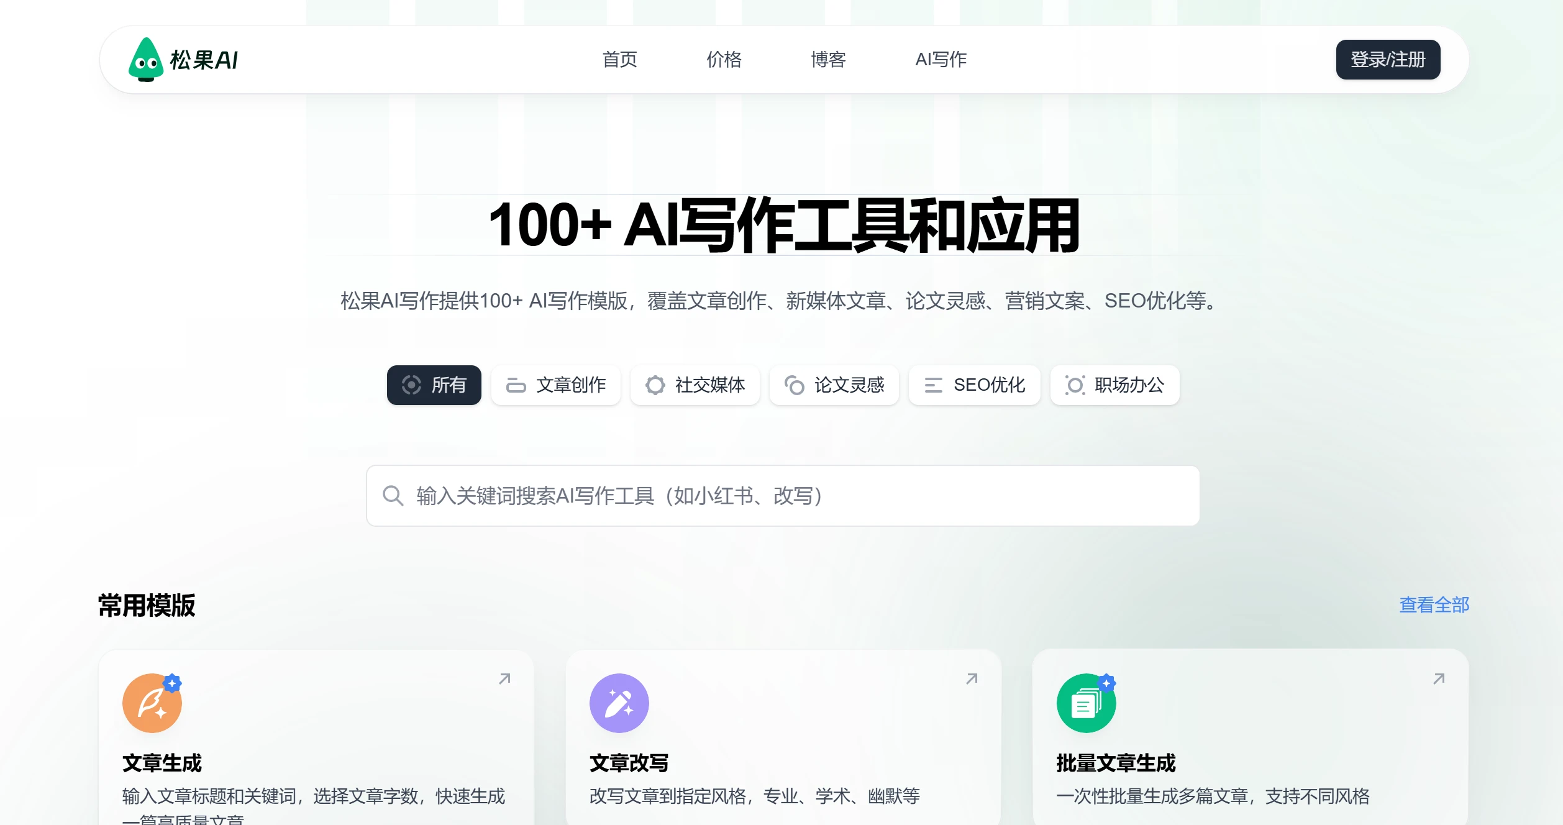Click the purple 文章改写 pencil icon

click(619, 703)
